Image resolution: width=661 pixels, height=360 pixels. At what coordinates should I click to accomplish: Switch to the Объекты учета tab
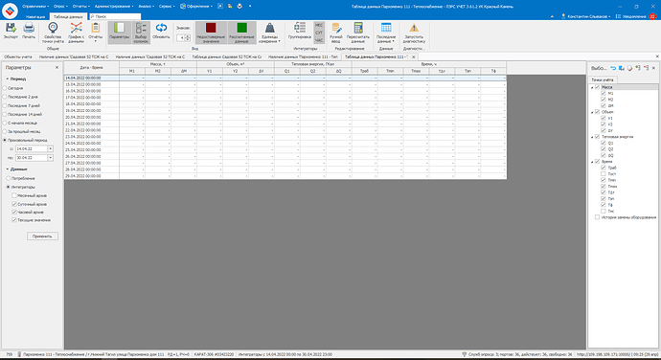[x=18, y=56]
